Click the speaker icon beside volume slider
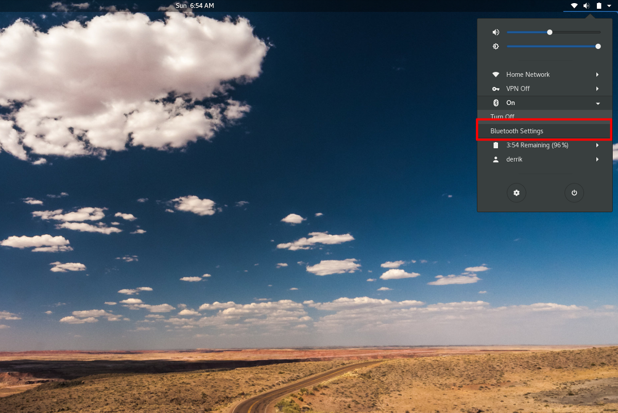 (x=496, y=32)
